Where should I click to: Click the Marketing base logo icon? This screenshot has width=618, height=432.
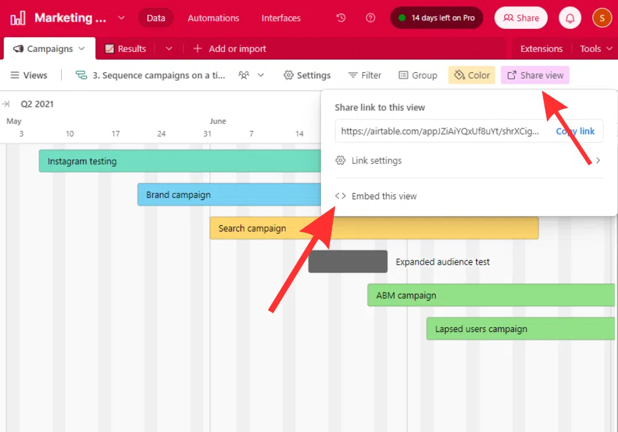click(x=18, y=18)
